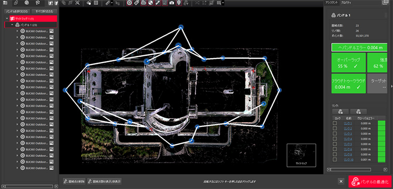
Task: Open the リンク 10 link
Action: pos(348,160)
